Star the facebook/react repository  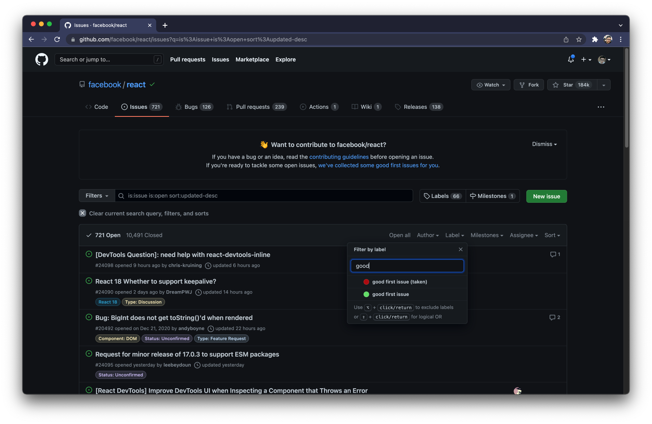point(572,85)
